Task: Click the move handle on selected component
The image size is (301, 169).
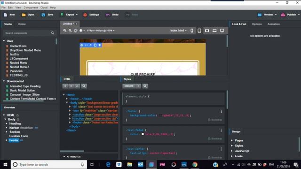Action: [82, 45]
